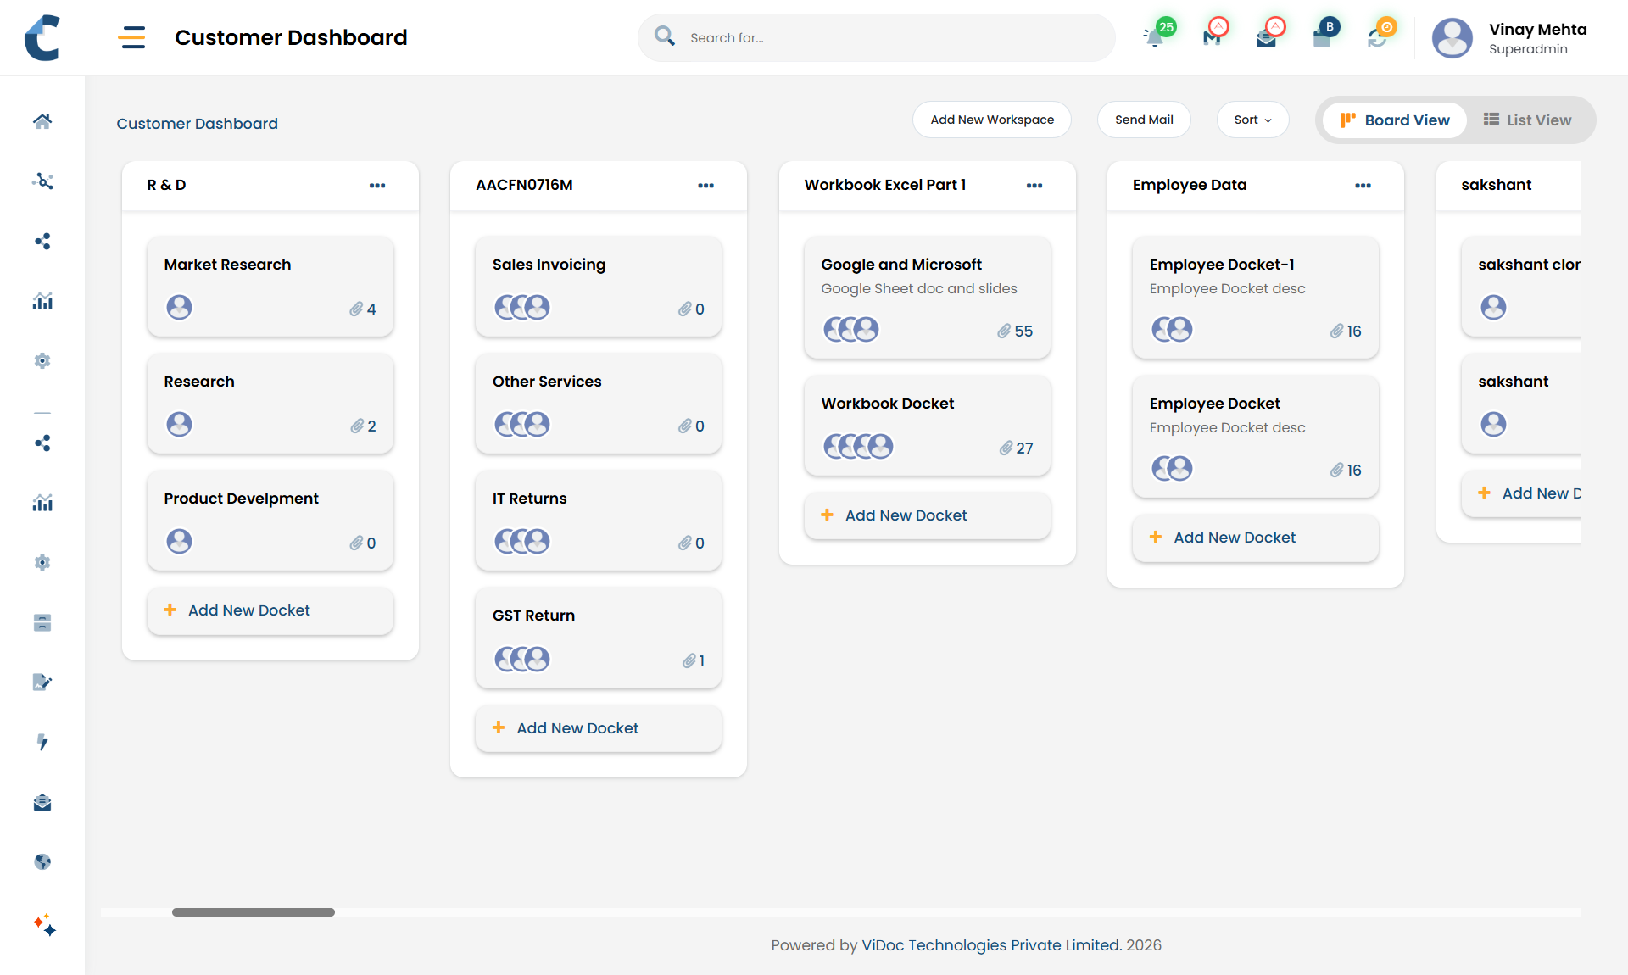Open the globe icon in sidebar
This screenshot has width=1628, height=975.
coord(42,862)
